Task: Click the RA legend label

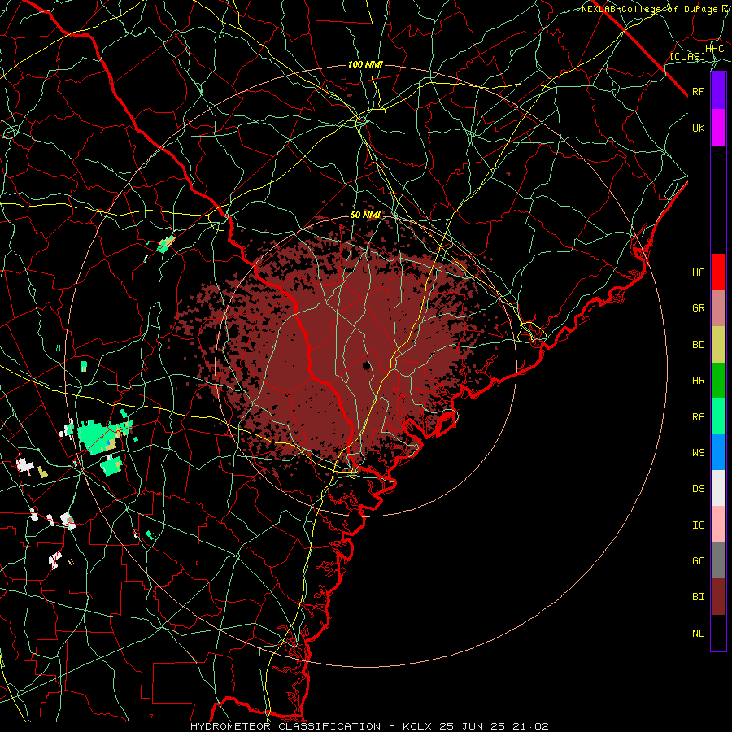Action: click(698, 417)
